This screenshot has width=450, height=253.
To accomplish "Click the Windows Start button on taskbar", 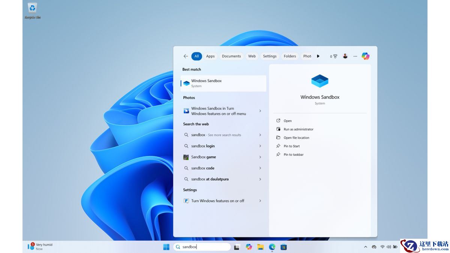I will 166,247.
